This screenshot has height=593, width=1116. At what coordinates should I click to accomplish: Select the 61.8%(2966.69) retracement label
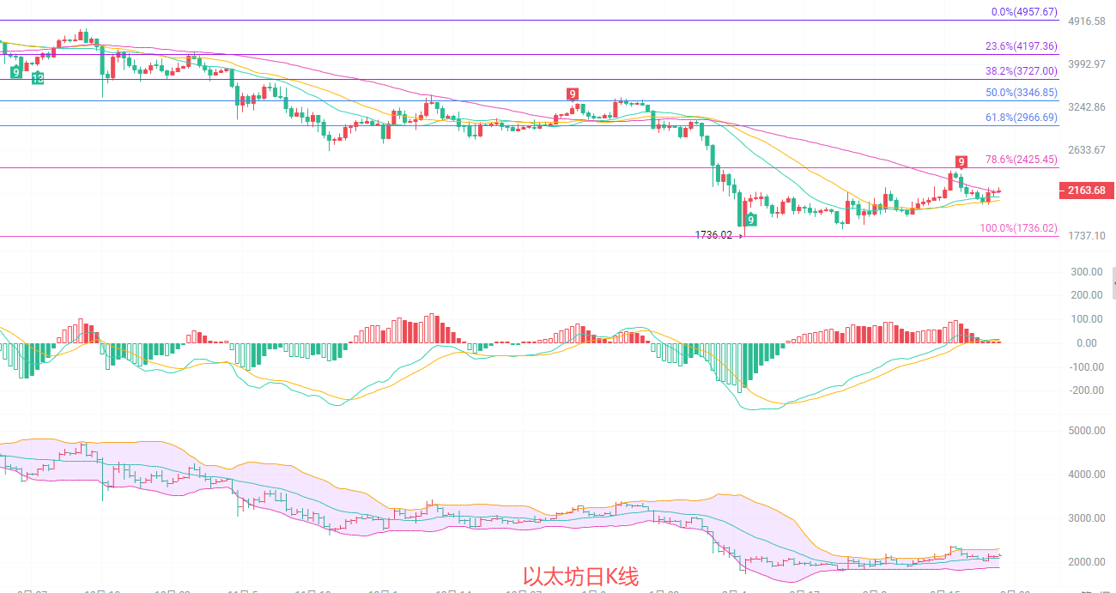pos(1021,118)
